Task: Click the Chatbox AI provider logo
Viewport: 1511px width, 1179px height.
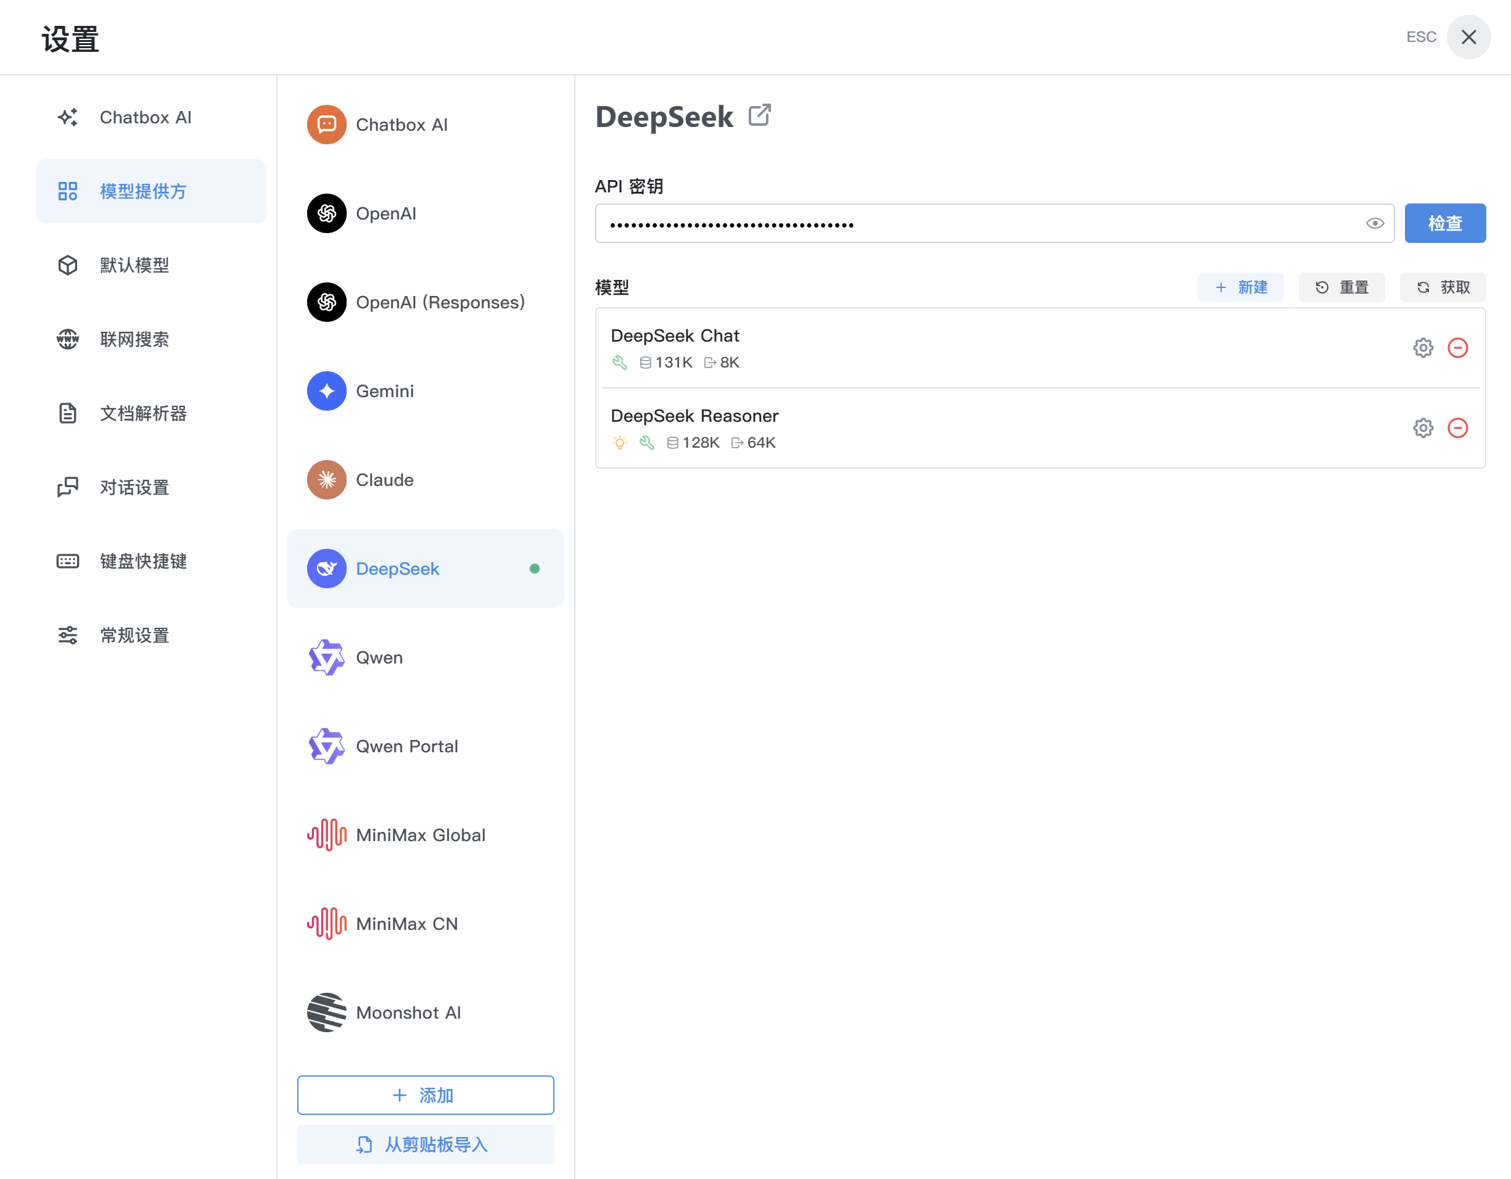Action: point(326,125)
